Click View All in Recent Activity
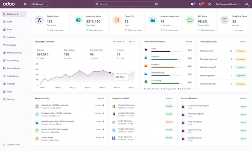The image size is (252, 151). coord(100,99)
